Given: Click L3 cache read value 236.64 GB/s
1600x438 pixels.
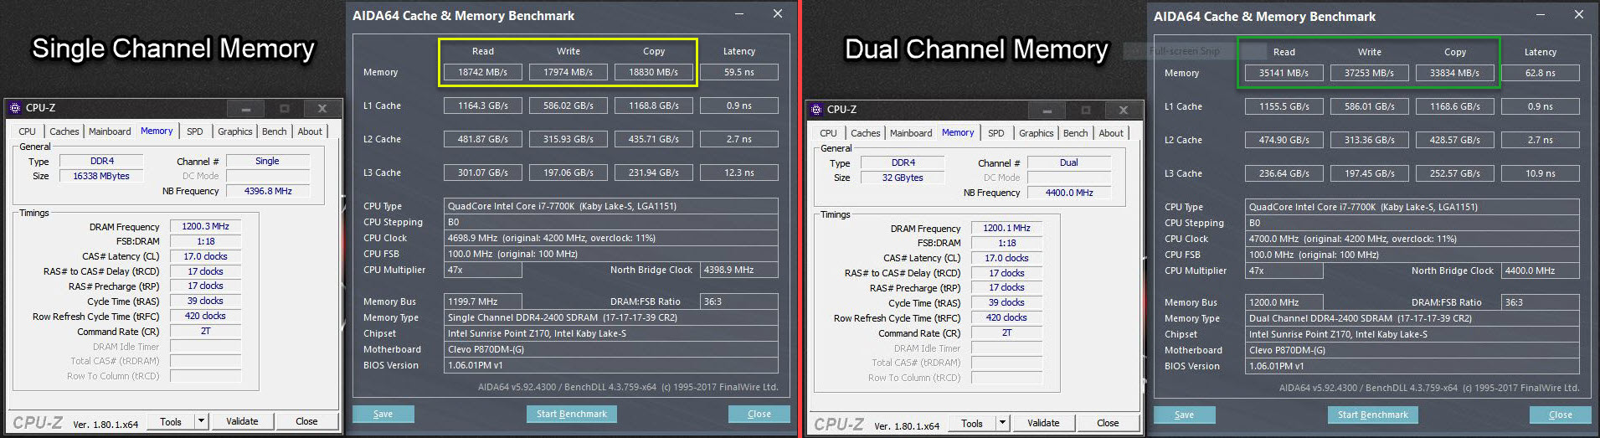Looking at the screenshot, I should click(1284, 173).
